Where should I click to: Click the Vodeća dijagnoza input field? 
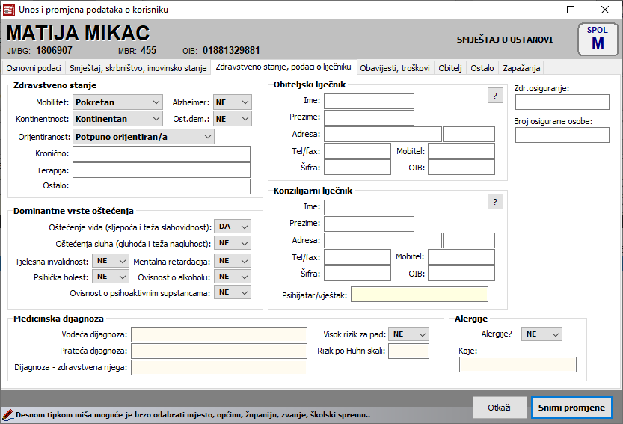219,334
